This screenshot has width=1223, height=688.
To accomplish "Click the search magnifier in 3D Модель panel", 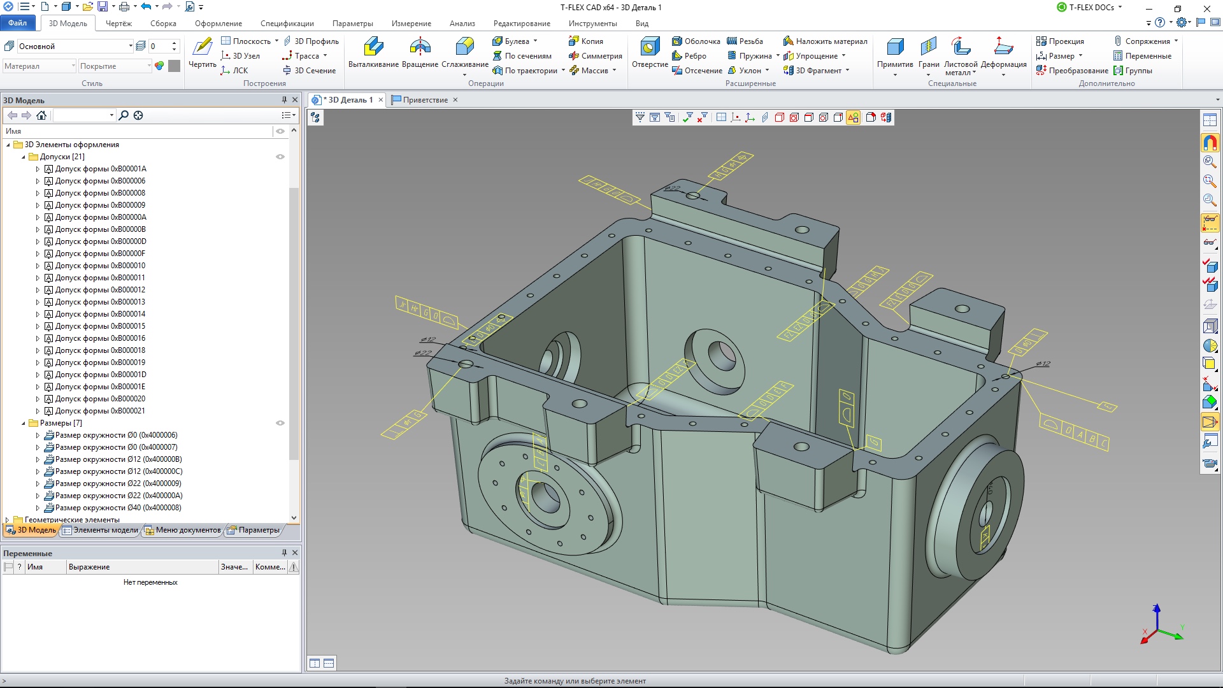I will tap(124, 115).
